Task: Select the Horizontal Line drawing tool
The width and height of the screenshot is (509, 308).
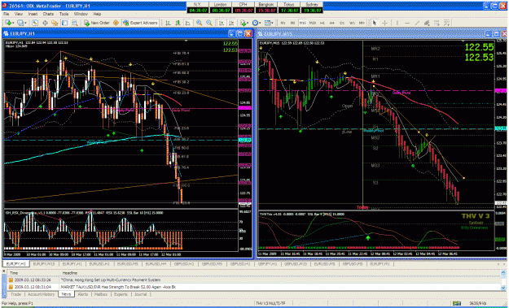Action: tap(407, 23)
